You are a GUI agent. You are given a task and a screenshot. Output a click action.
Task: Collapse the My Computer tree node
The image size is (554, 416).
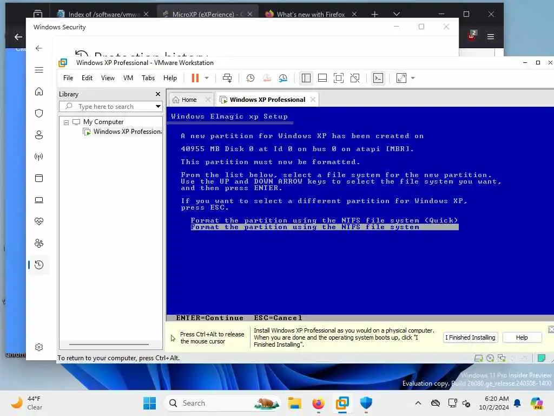pyautogui.click(x=66, y=122)
